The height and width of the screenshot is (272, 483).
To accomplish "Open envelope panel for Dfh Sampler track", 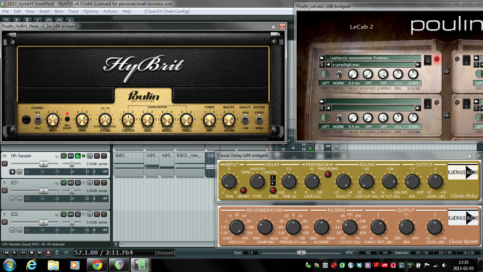I will [x=71, y=156].
